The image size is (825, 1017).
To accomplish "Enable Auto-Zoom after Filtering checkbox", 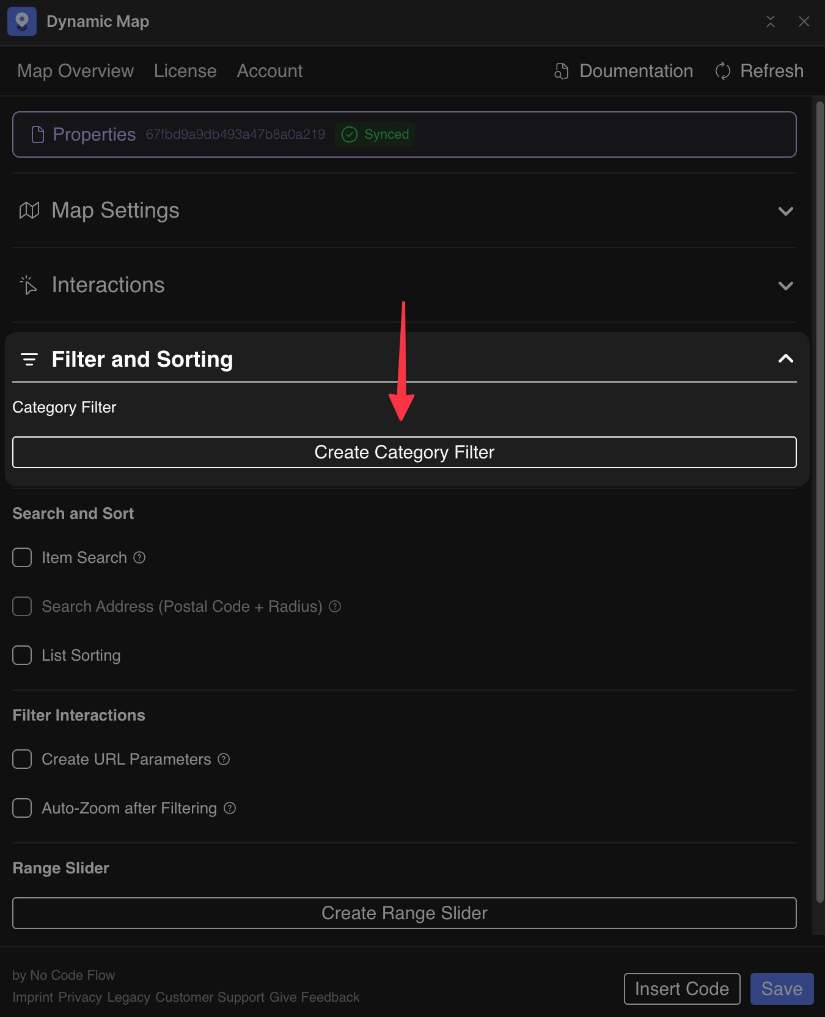I will pos(22,808).
